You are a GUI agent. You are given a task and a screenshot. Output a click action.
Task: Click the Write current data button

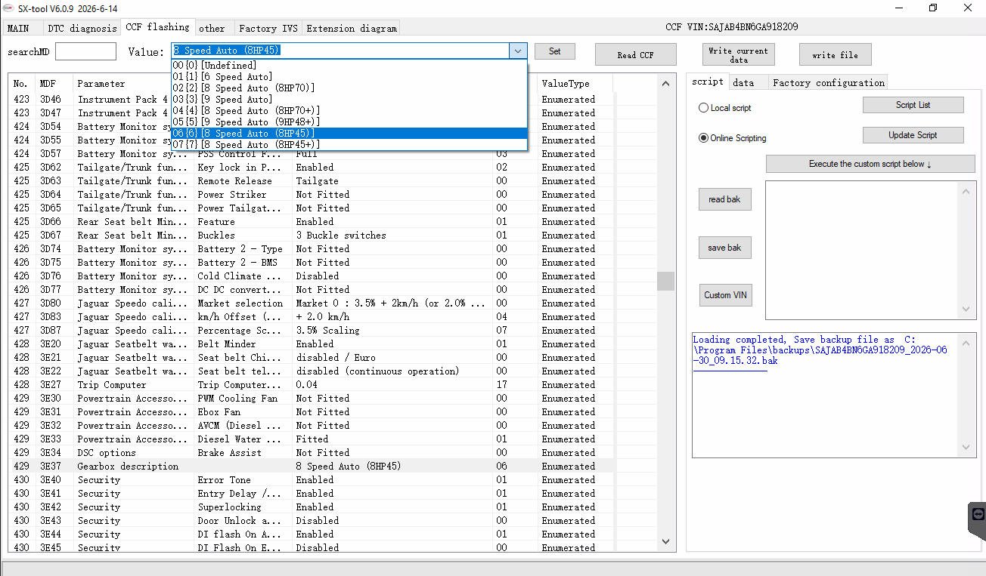(739, 55)
